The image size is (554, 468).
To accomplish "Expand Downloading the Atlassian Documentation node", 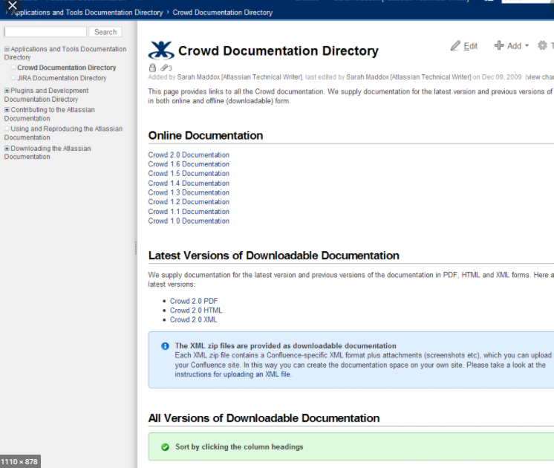I will pyautogui.click(x=7, y=148).
